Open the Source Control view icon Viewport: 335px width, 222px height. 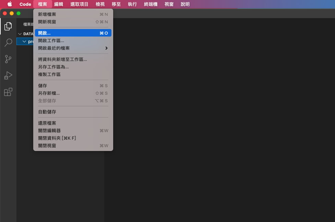tap(8, 59)
